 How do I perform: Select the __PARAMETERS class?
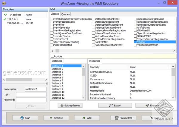[x=143, y=36]
